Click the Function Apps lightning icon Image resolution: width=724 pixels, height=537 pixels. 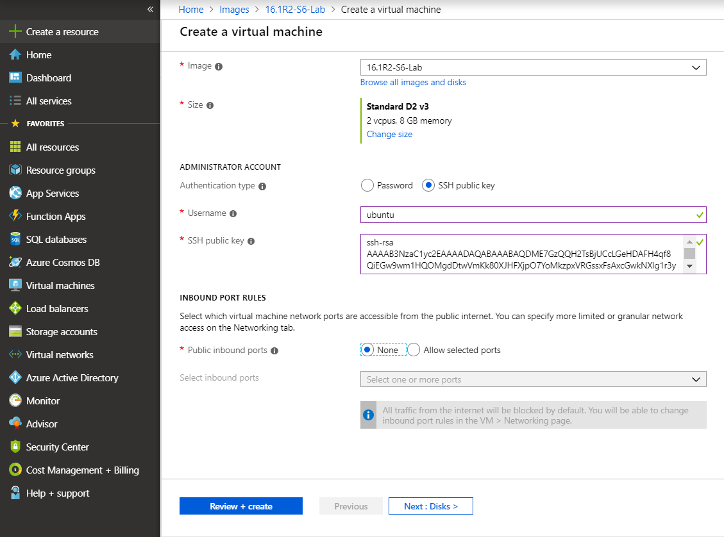pyautogui.click(x=15, y=215)
